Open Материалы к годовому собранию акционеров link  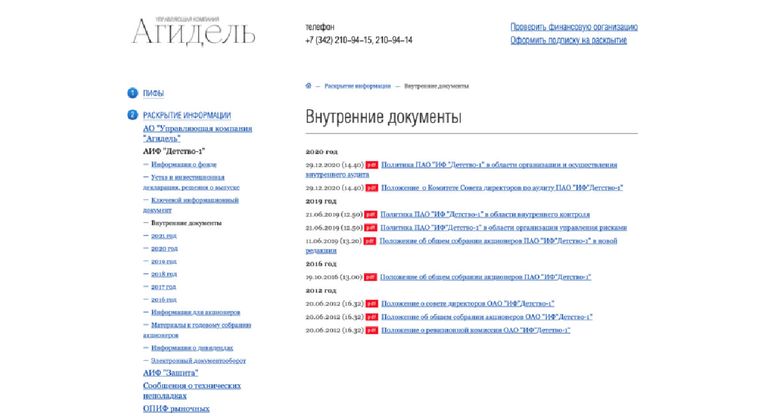point(197,330)
